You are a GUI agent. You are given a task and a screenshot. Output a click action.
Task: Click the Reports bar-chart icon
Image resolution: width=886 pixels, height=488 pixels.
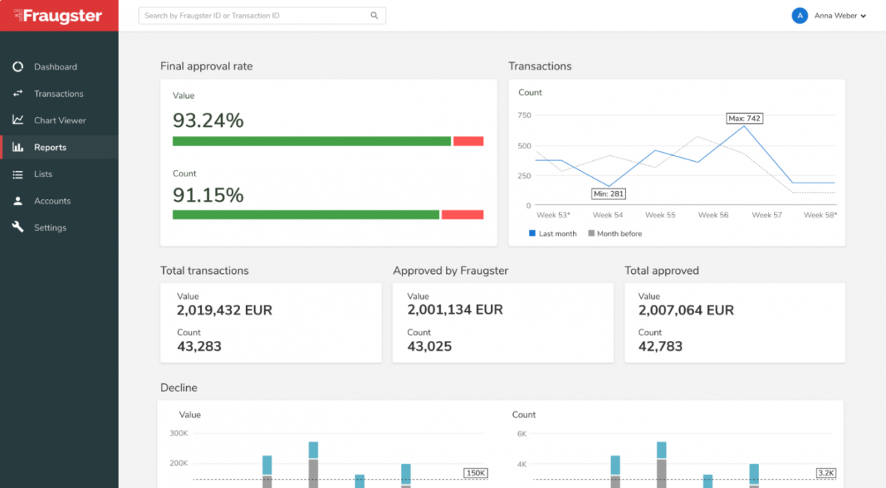point(18,148)
